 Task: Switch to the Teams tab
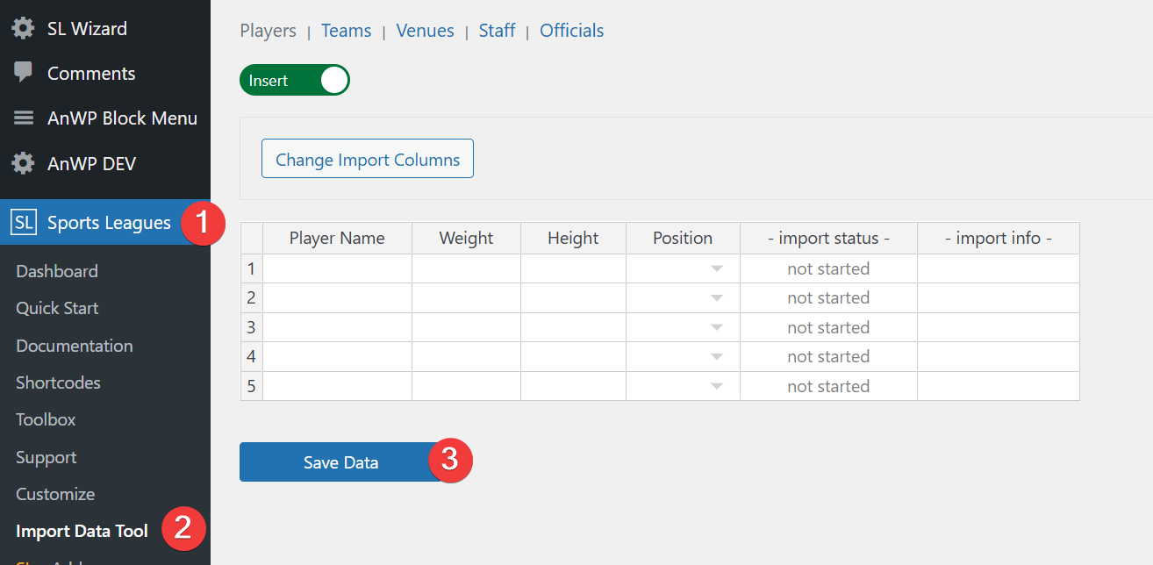pos(347,31)
